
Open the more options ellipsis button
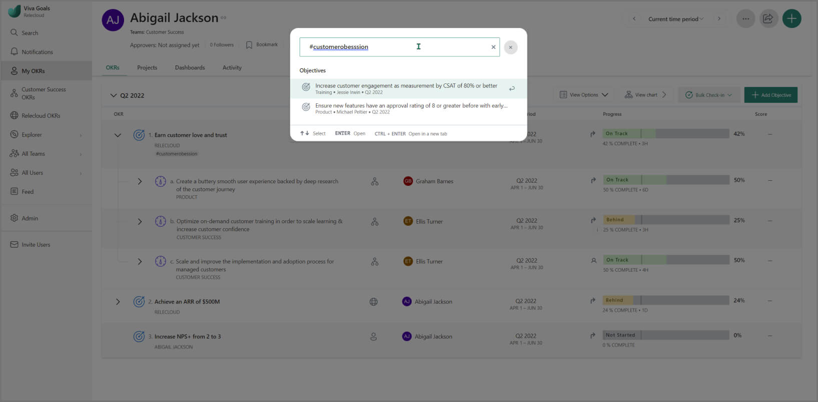745,18
